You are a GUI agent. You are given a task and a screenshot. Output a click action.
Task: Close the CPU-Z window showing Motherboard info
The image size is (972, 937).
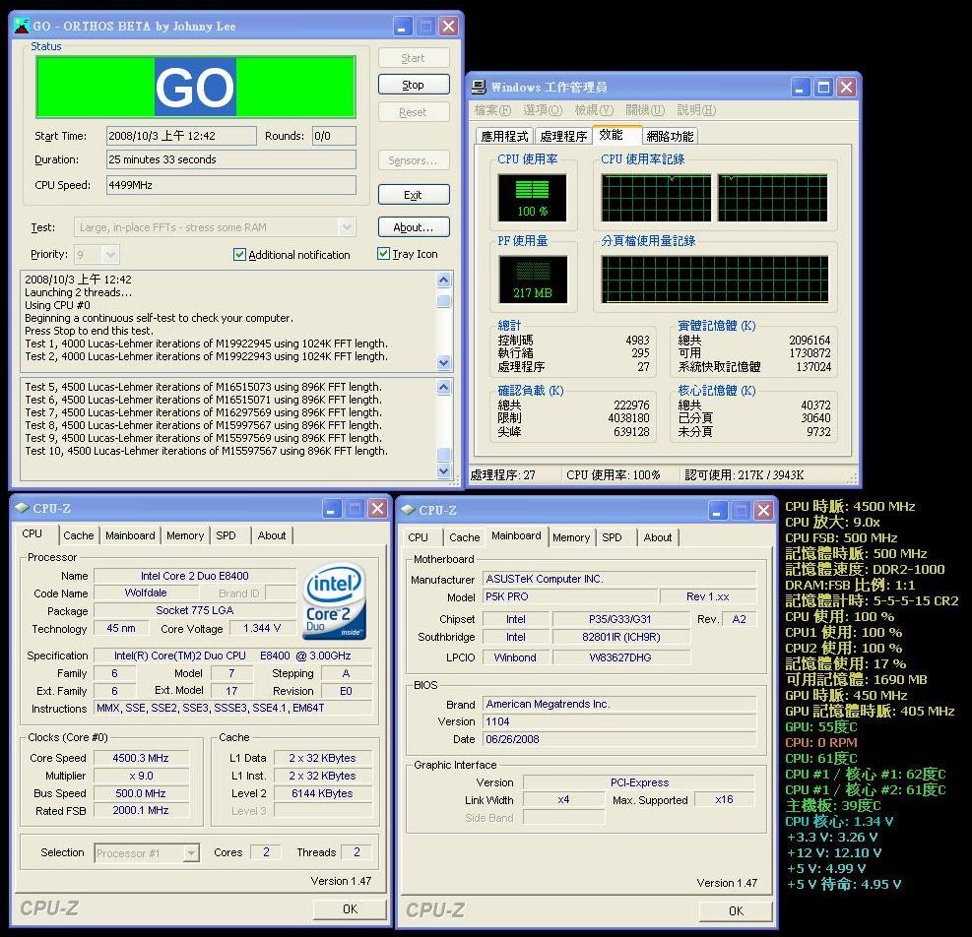763,511
